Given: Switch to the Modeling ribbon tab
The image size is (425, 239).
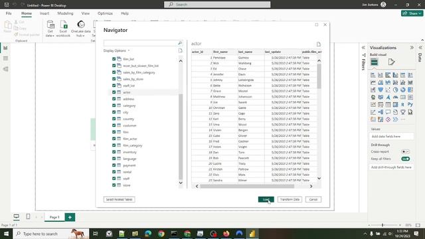Looking at the screenshot, I should pos(65,13).
